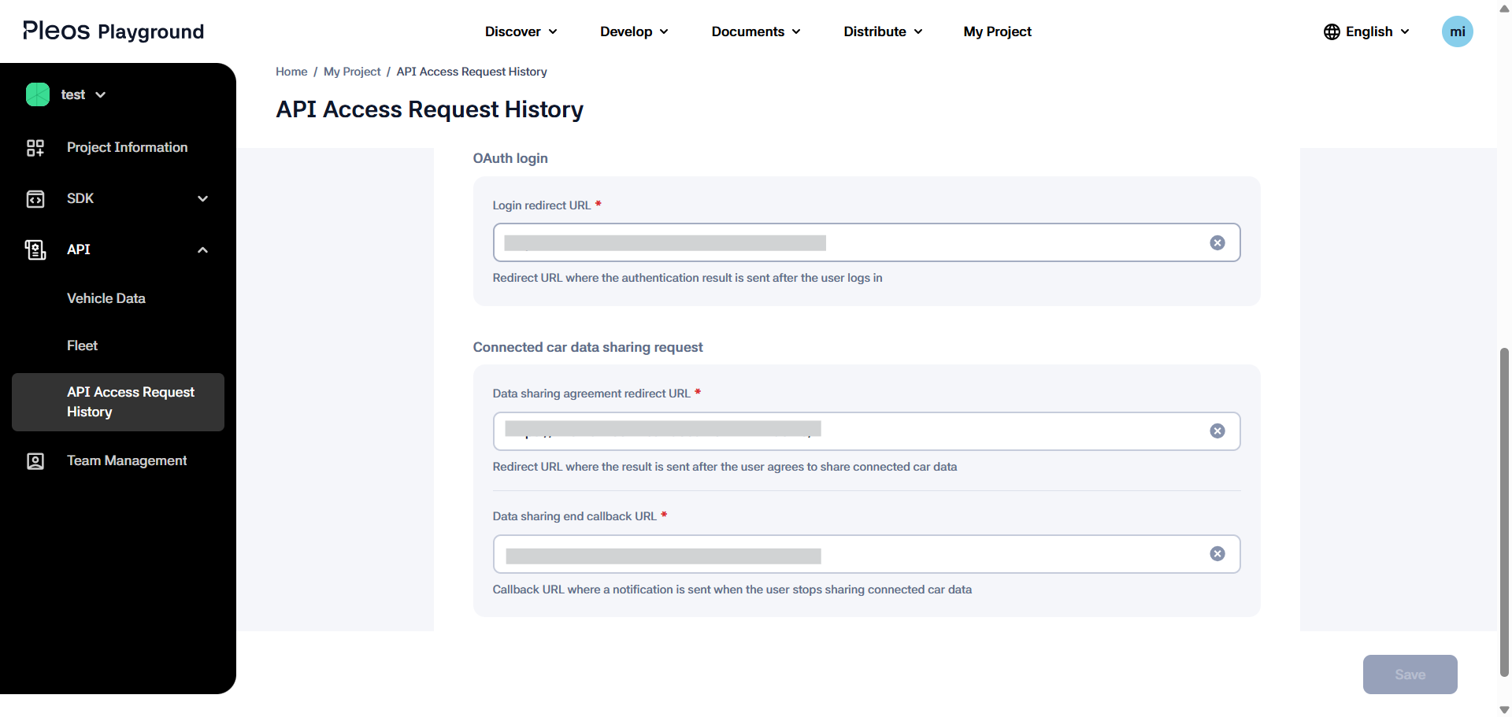Clear the Data sharing end callback URL

click(1217, 554)
